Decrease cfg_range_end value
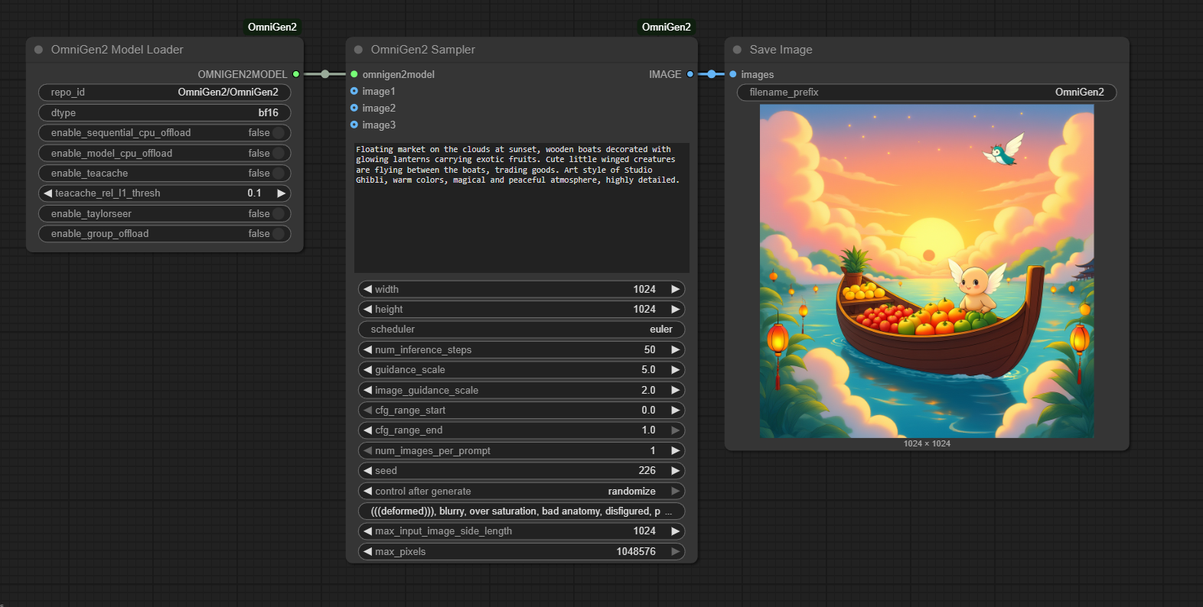 pyautogui.click(x=368, y=430)
